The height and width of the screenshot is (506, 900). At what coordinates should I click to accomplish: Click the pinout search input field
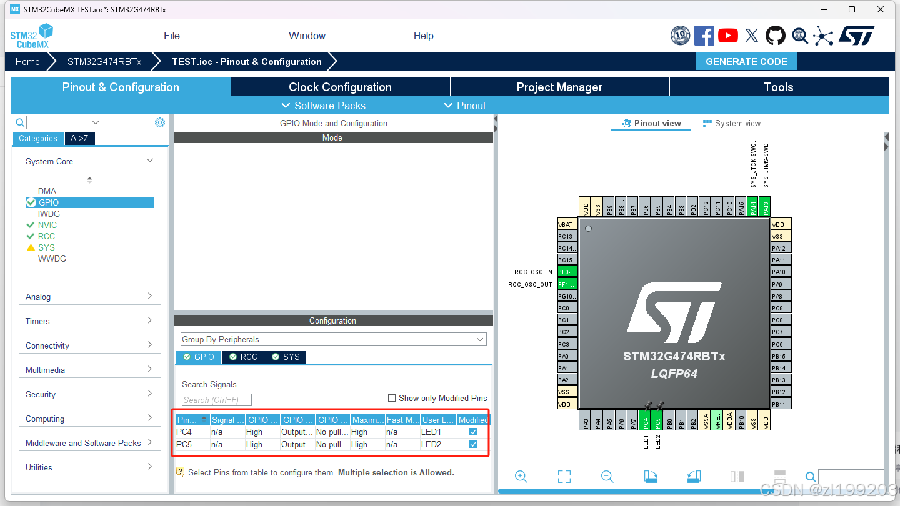[851, 477]
